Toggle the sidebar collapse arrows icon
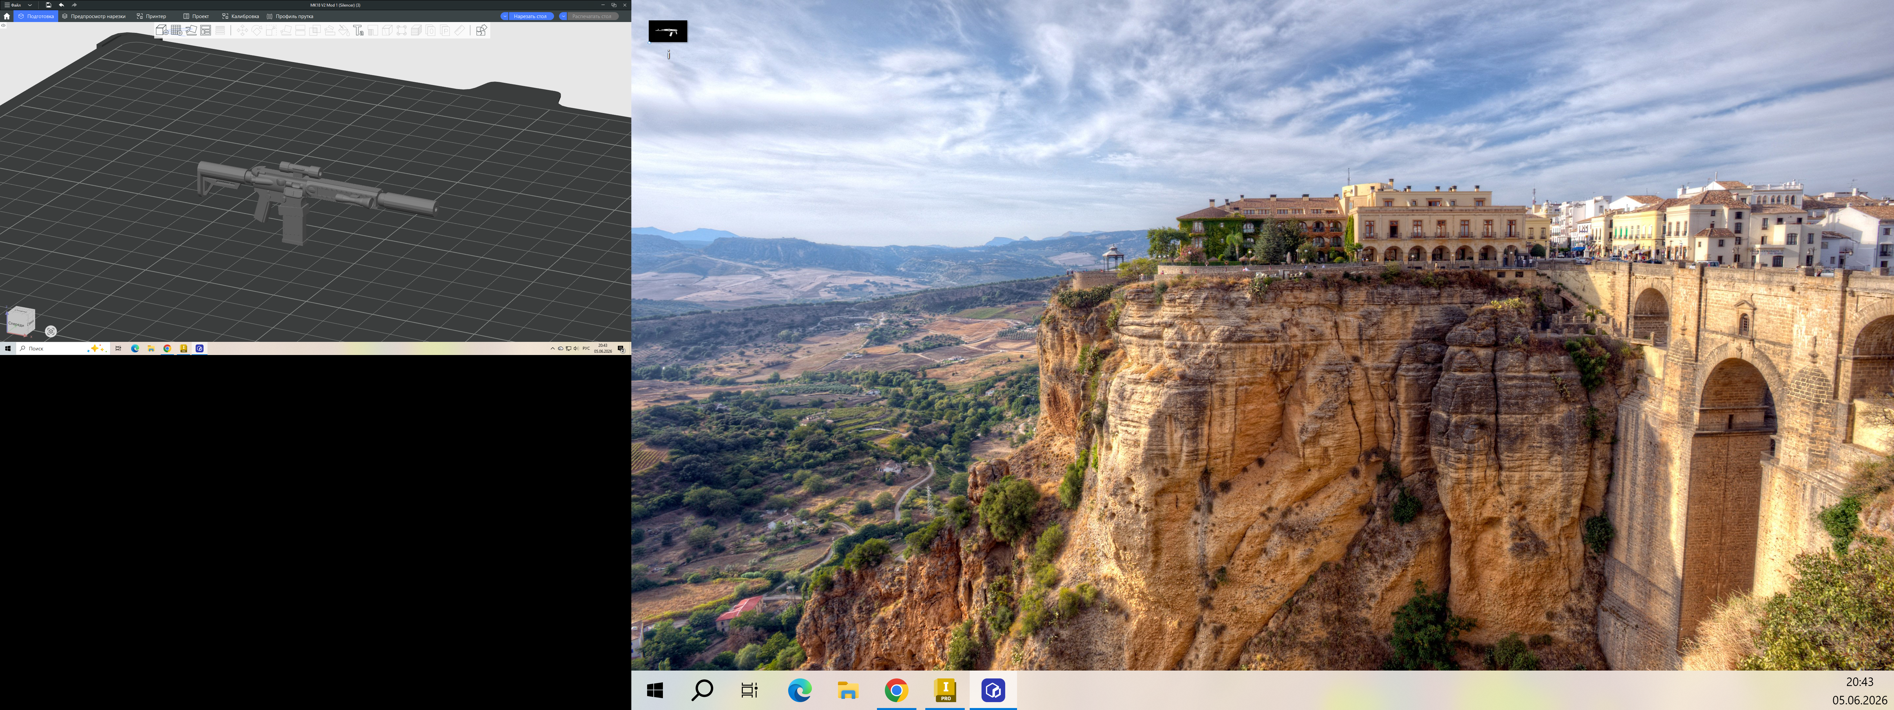The image size is (1894, 710). pos(3,26)
